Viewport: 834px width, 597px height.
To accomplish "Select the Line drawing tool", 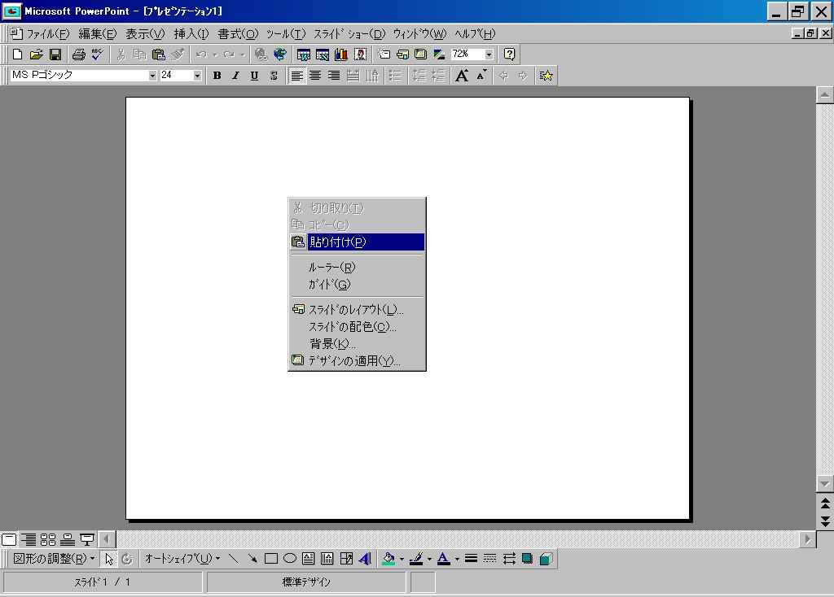I will pyautogui.click(x=234, y=558).
